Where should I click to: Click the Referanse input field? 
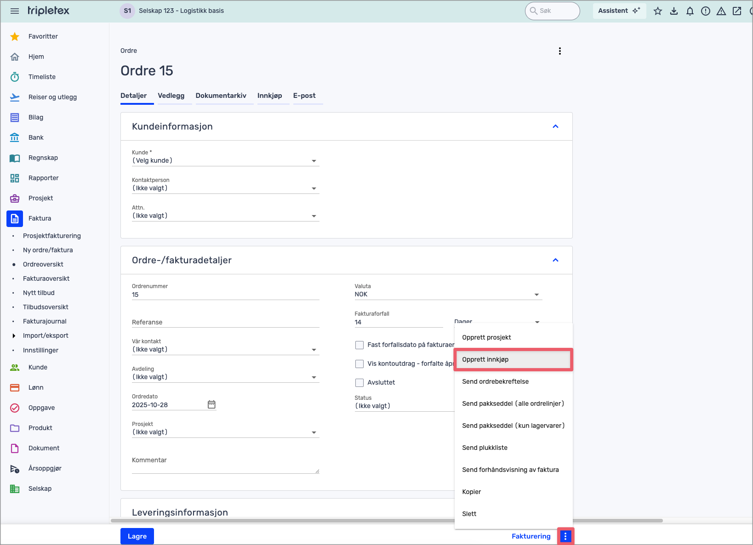[225, 322]
